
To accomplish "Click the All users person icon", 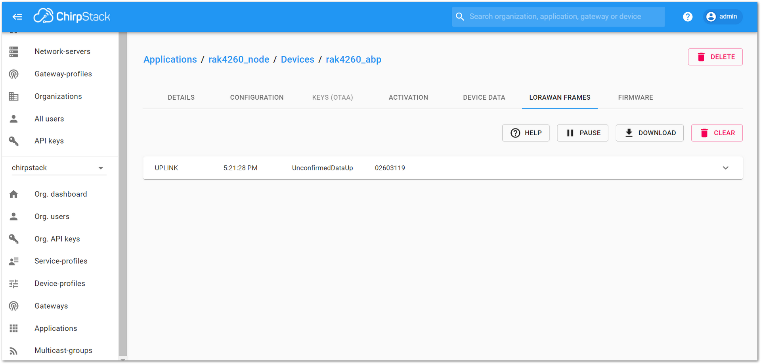I will tap(14, 119).
